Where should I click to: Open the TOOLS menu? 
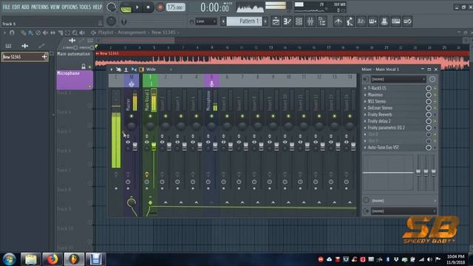coord(85,7)
